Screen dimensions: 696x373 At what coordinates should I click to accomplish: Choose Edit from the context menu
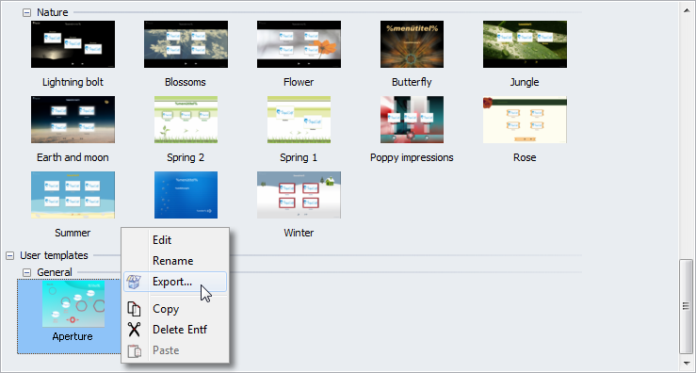tap(175, 240)
